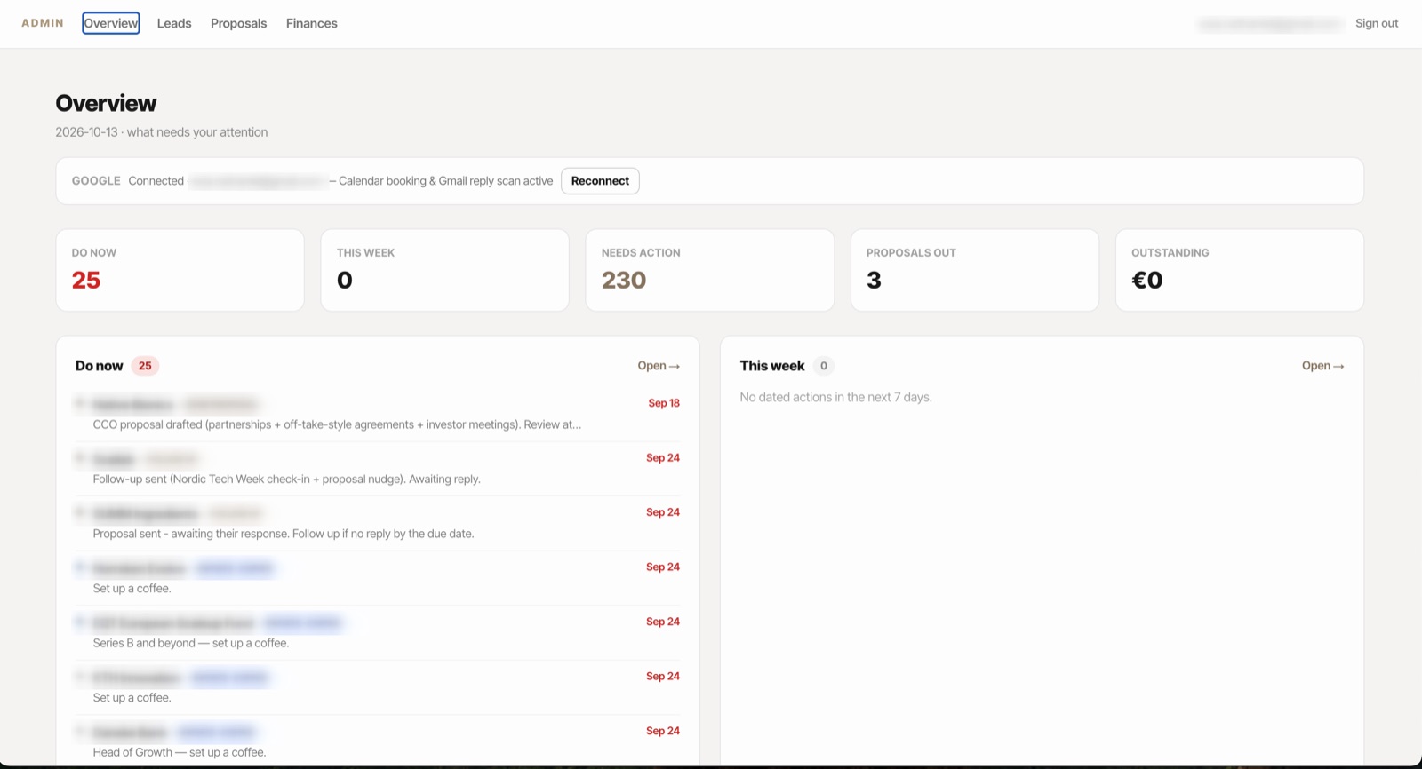The image size is (1422, 769).
Task: Select the THIS WEEK stat card
Action: pos(444,270)
